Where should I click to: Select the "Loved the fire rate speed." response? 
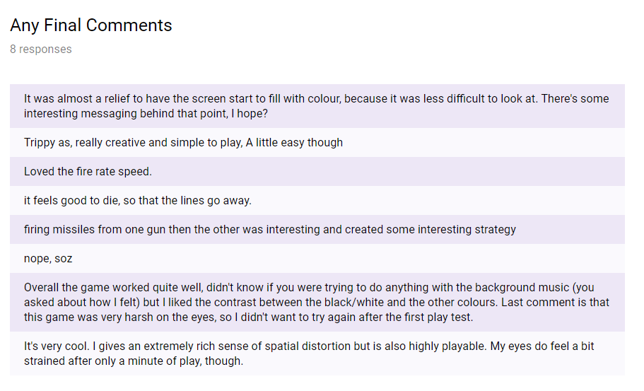pyautogui.click(x=88, y=171)
